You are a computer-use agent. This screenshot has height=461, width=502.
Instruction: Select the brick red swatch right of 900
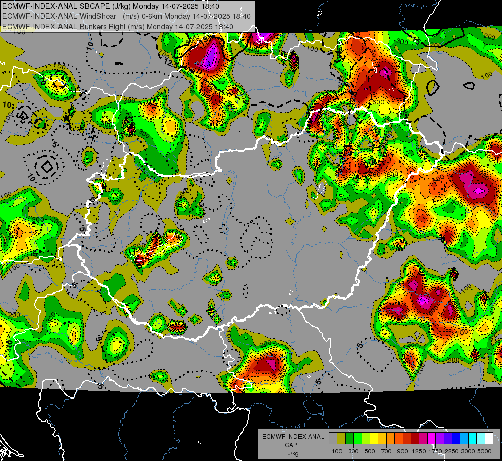pos(407,438)
